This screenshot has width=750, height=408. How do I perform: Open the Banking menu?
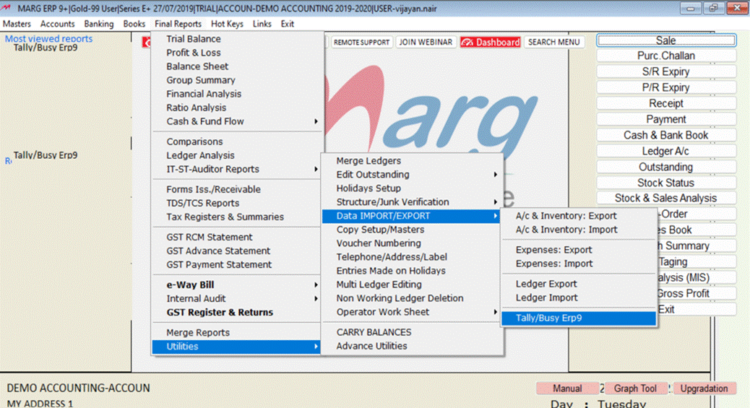click(x=99, y=24)
